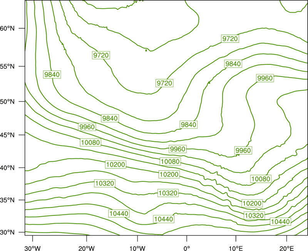Click the 55°N latitude axis label
This screenshot has width=308, height=251.
pos(7,66)
